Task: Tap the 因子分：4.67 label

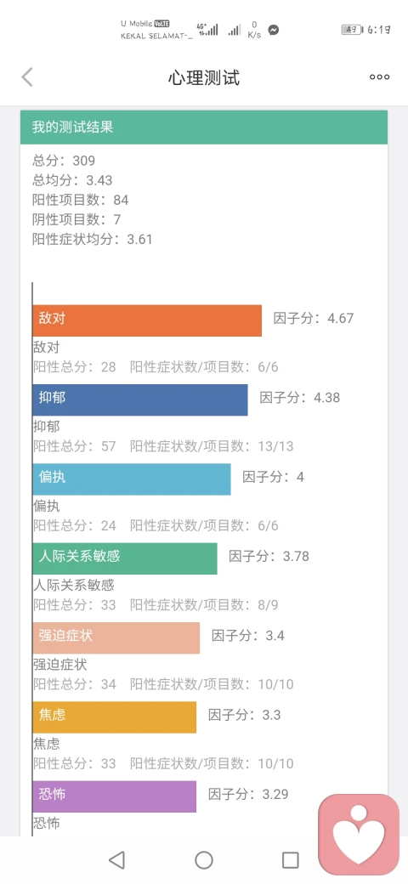Action: click(x=314, y=318)
